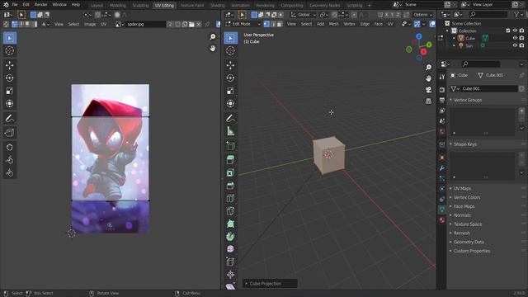Select the Inset Faces tool

230,172
